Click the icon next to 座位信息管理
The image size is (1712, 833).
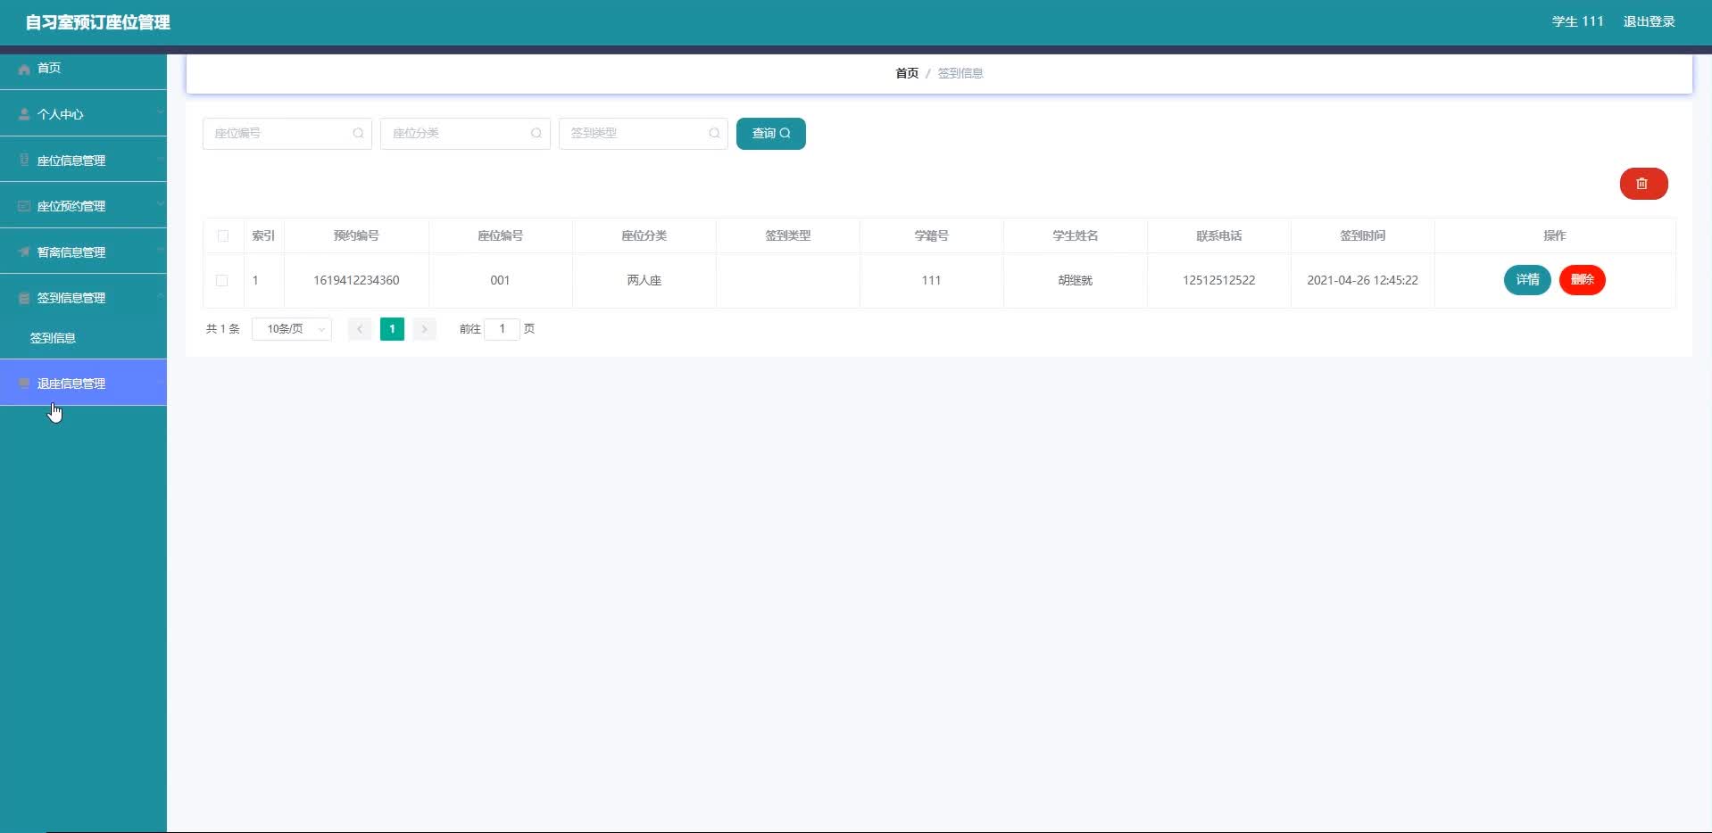[24, 161]
